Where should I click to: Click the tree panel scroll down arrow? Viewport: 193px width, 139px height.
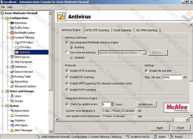(50, 131)
